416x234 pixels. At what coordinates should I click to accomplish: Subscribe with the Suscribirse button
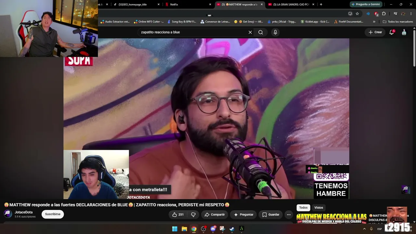tap(53, 214)
